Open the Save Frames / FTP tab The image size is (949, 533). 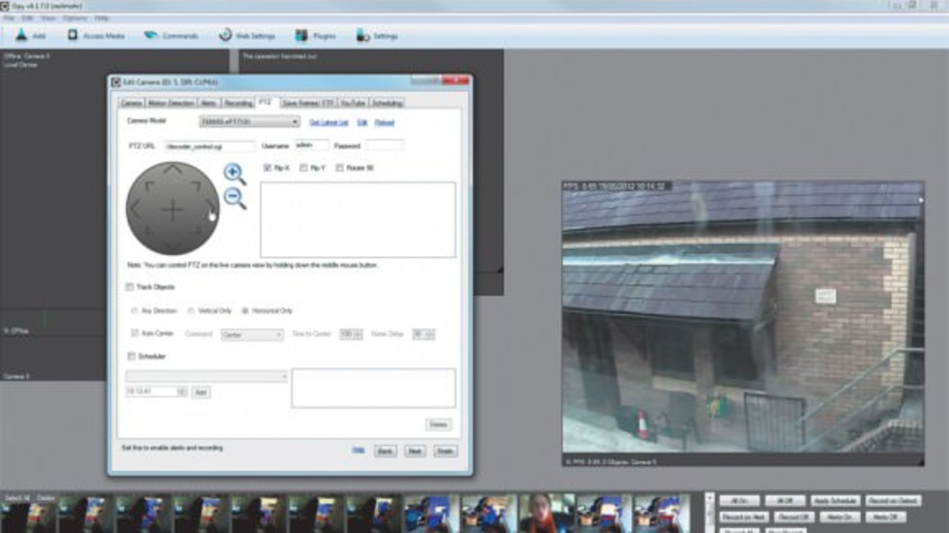pos(308,103)
